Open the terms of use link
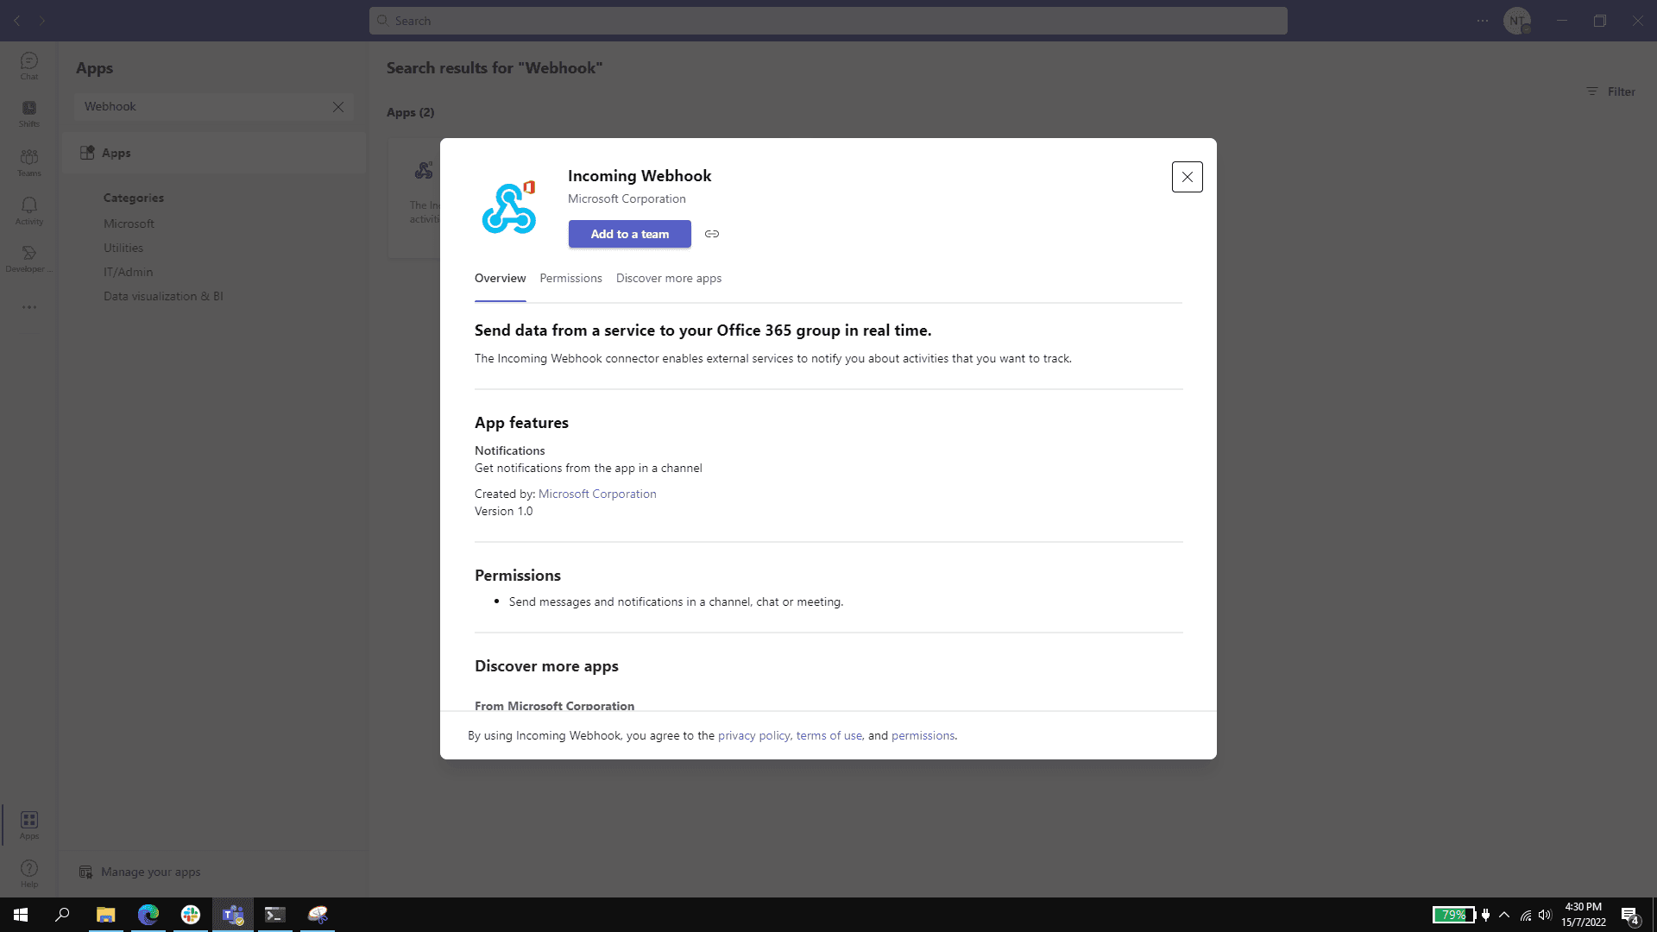Image resolution: width=1657 pixels, height=932 pixels. click(828, 735)
